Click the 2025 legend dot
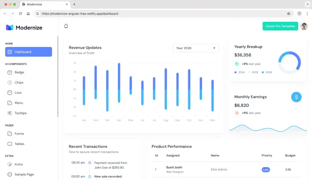Viewport: 312px width, 180px height. [249, 72]
